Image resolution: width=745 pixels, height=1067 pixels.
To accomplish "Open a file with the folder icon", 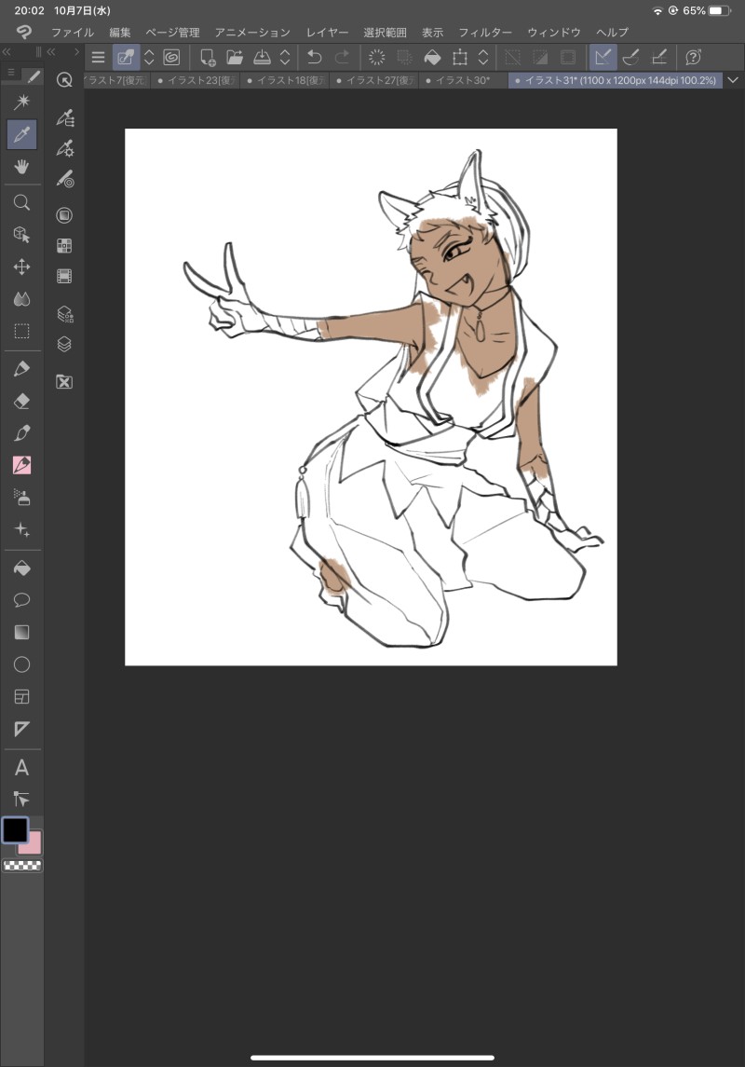I will (235, 57).
